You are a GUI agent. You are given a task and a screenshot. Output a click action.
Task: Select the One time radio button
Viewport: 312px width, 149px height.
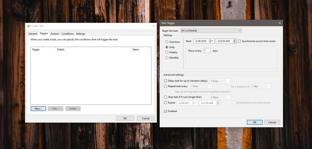coord(167,42)
